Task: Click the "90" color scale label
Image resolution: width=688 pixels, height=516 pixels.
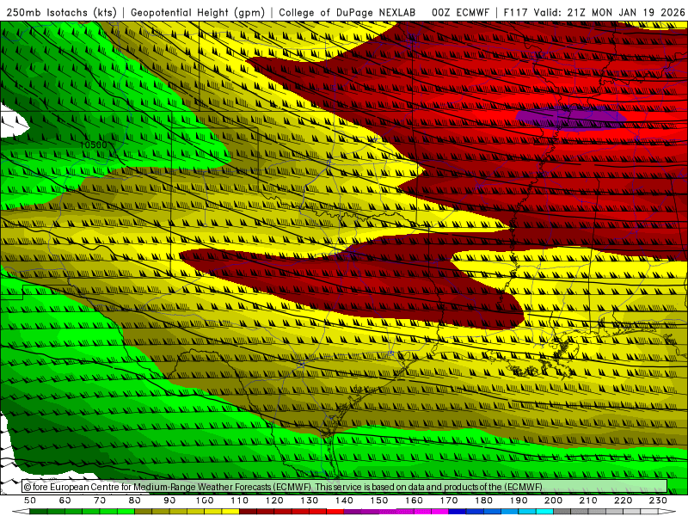Action: [x=169, y=501]
